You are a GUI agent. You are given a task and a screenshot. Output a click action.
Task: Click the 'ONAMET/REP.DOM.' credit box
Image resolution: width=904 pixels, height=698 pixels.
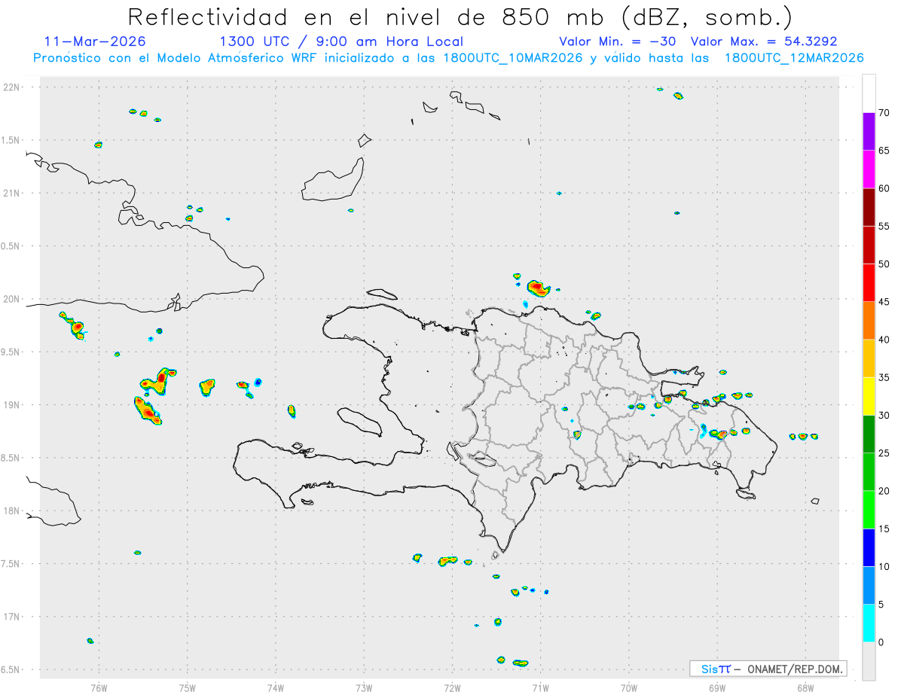click(x=768, y=669)
